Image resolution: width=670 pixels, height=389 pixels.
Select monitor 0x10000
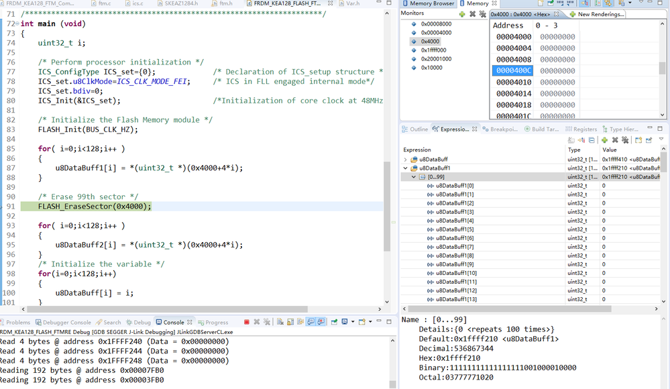pos(431,68)
